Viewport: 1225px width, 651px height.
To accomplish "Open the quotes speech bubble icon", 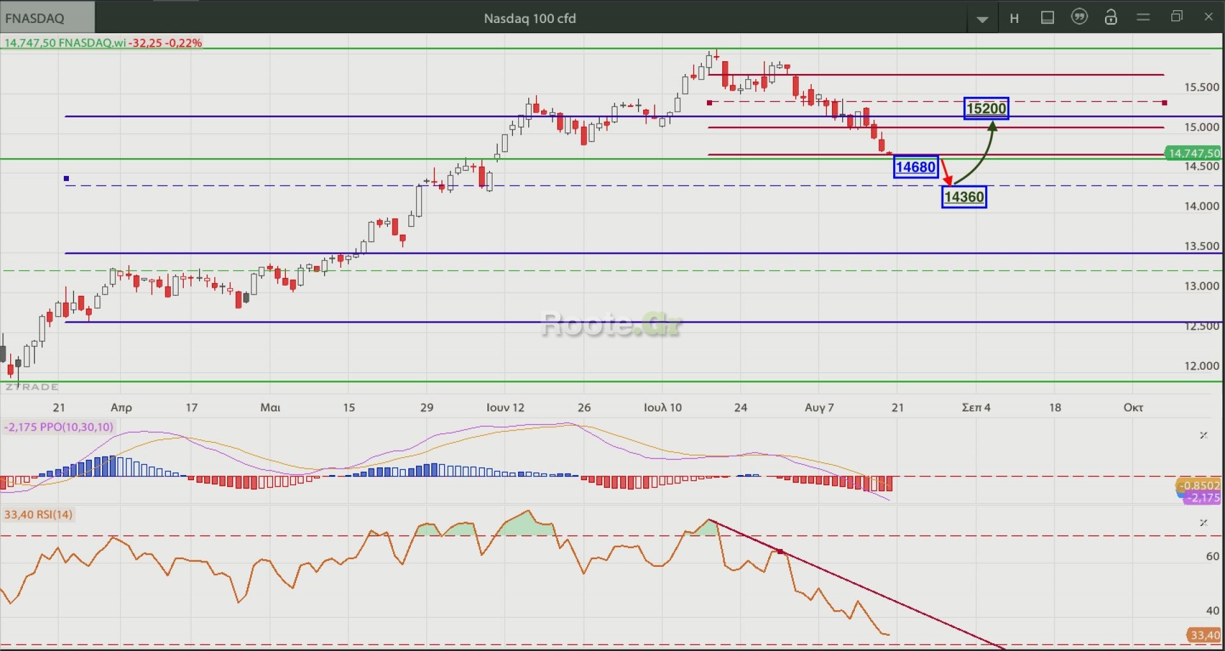I will pyautogui.click(x=1079, y=17).
